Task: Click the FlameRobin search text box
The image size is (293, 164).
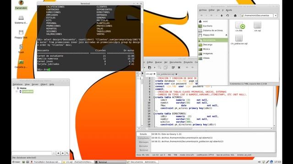Action: 32,153
